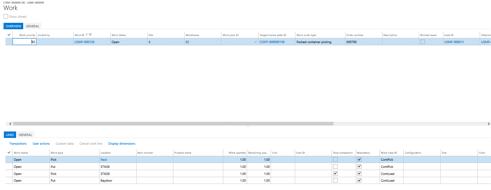Click the Work priority input field
Image resolution: width=491 pixels, height=190 pixels.
tap(24, 42)
